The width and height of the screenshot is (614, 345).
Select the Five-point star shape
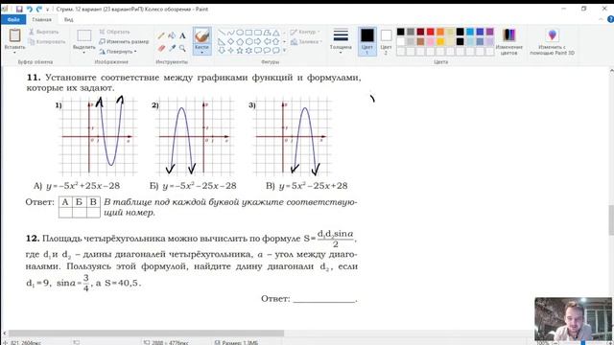[x=240, y=51]
